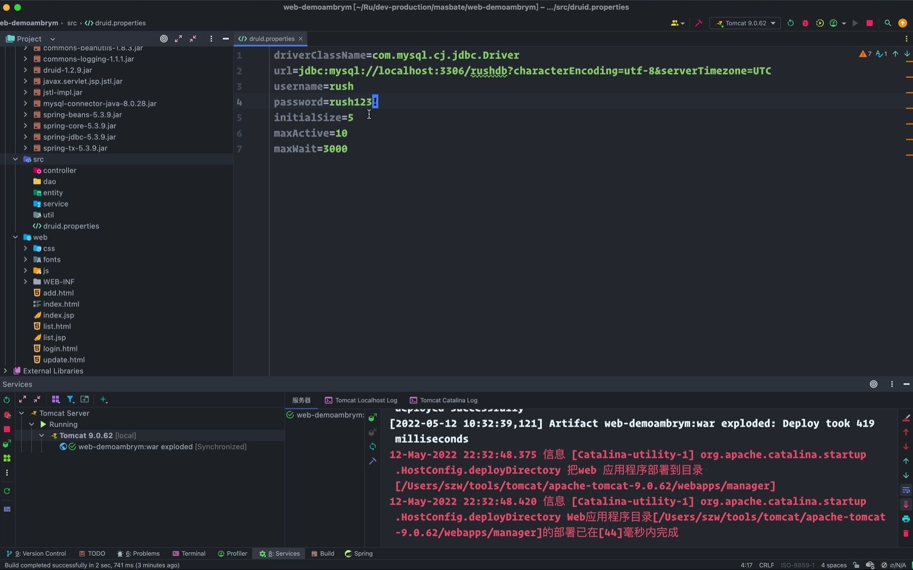Open run configuration dropdown Tomcat 9.0.62

pyautogui.click(x=746, y=23)
